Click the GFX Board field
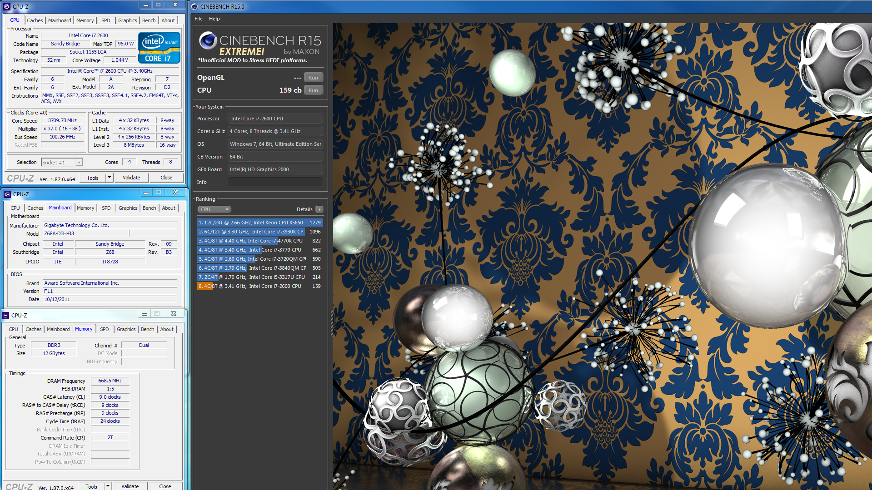Screen dimensions: 872x490 [x=275, y=169]
